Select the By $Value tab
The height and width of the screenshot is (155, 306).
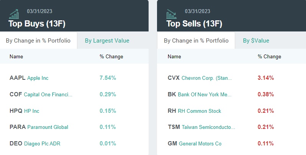click(x=256, y=41)
